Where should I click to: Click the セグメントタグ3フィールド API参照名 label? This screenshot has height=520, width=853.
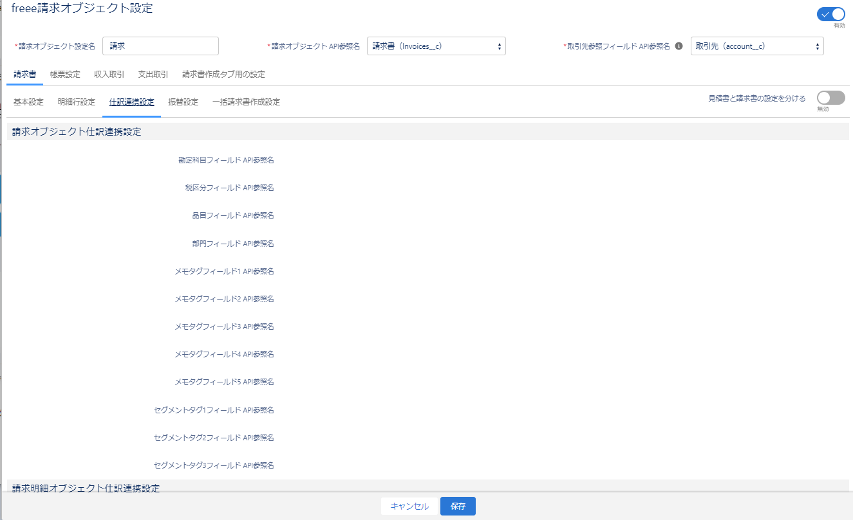[214, 465]
